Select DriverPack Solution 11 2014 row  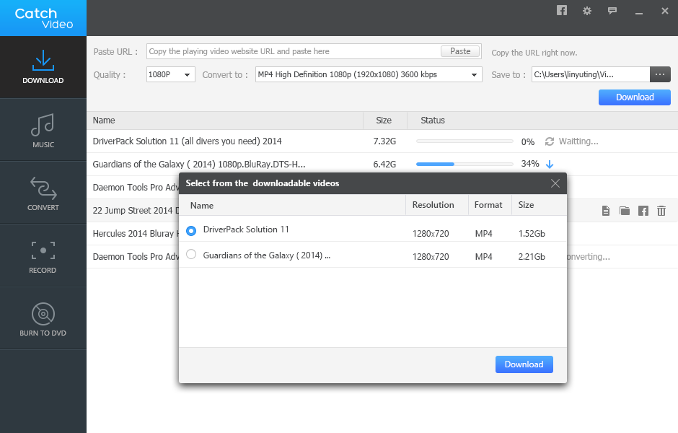point(382,141)
